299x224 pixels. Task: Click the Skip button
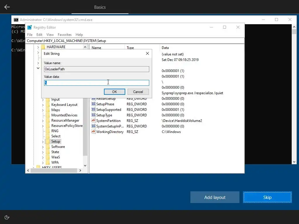click(x=267, y=197)
